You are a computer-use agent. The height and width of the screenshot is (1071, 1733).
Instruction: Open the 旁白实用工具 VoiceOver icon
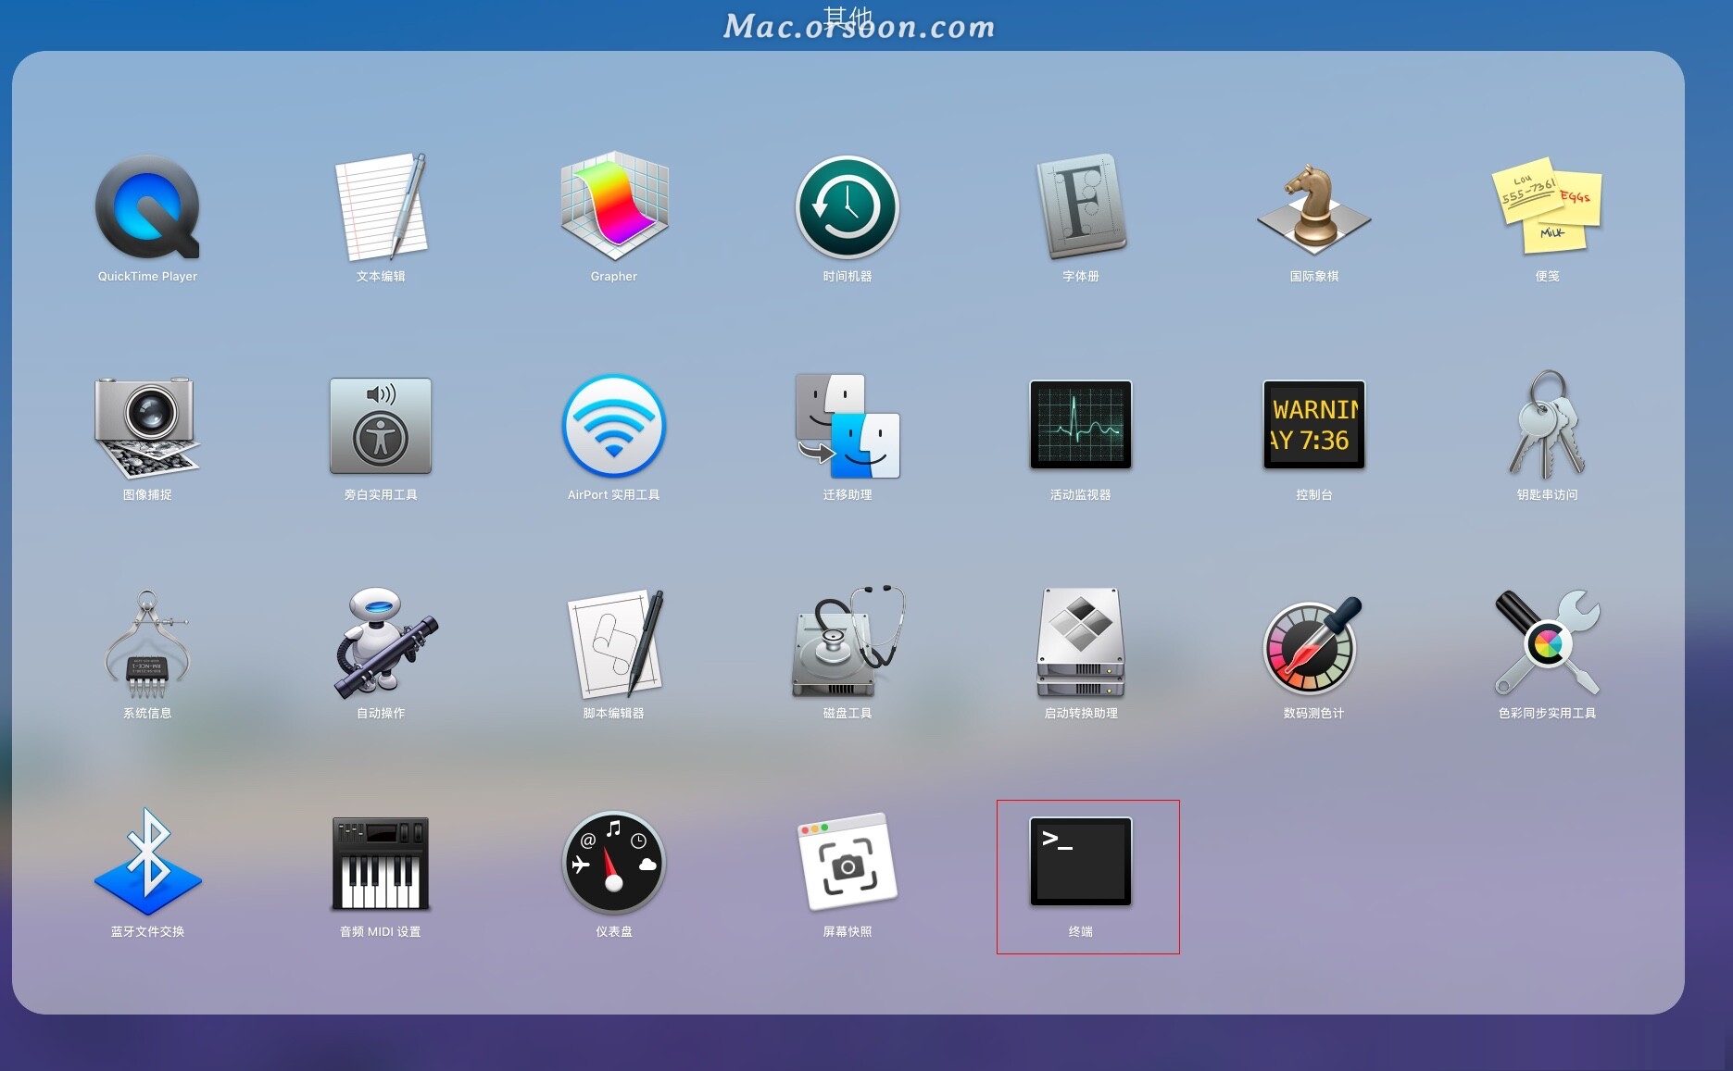coord(381,426)
